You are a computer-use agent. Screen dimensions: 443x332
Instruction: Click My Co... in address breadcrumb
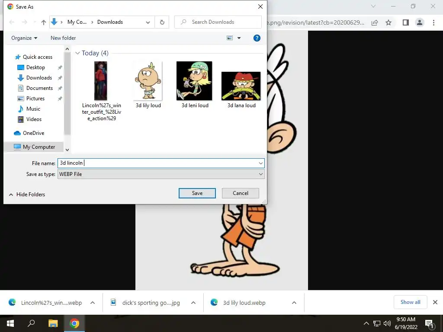77,22
